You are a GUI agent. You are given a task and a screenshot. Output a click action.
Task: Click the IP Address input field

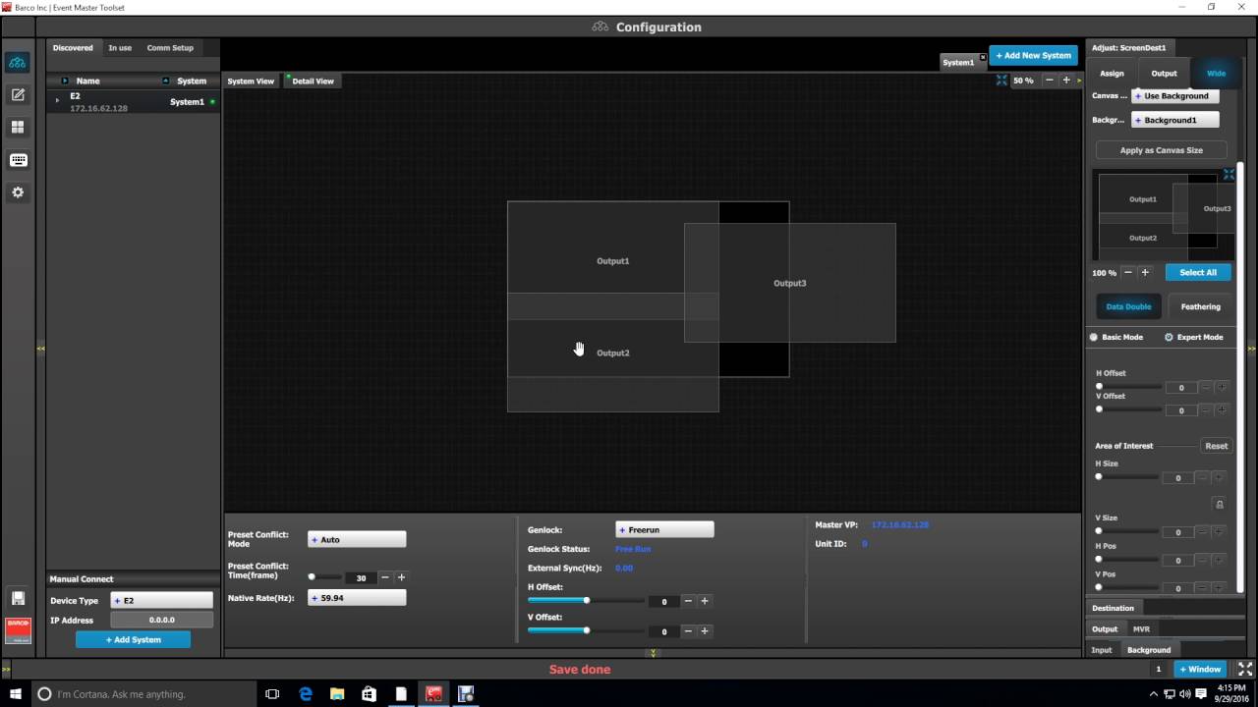(161, 620)
